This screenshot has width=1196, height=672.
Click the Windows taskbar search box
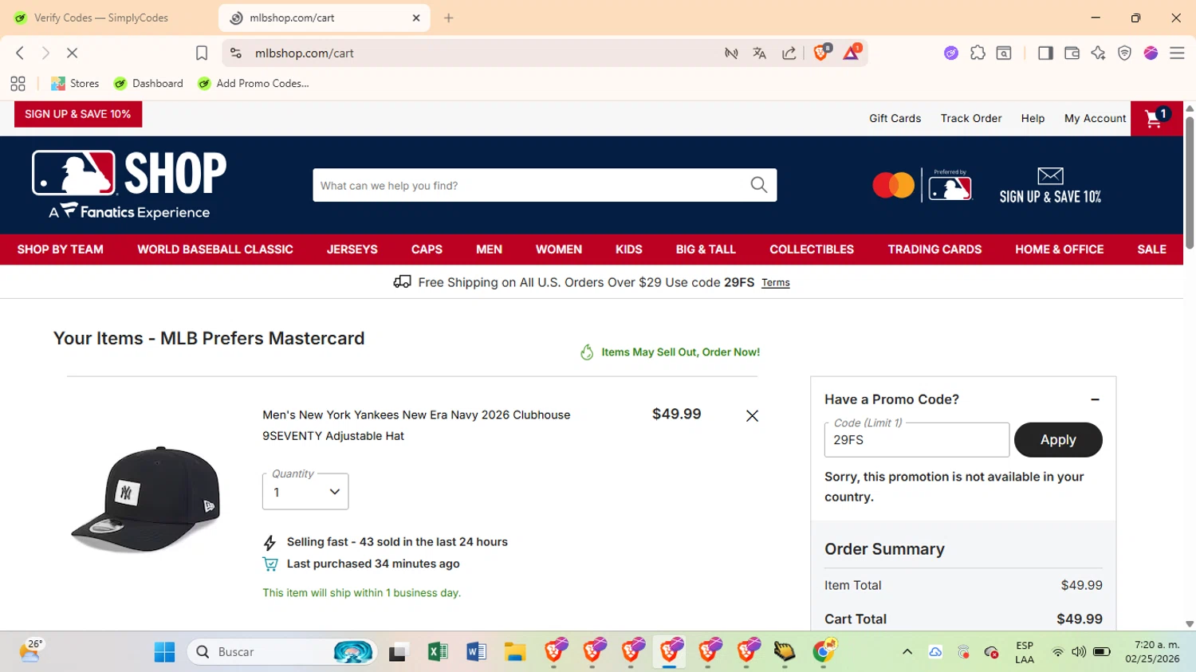[281, 652]
